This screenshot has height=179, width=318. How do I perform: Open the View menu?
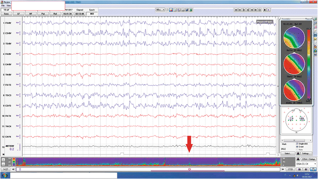pyautogui.click(x=9, y=5)
